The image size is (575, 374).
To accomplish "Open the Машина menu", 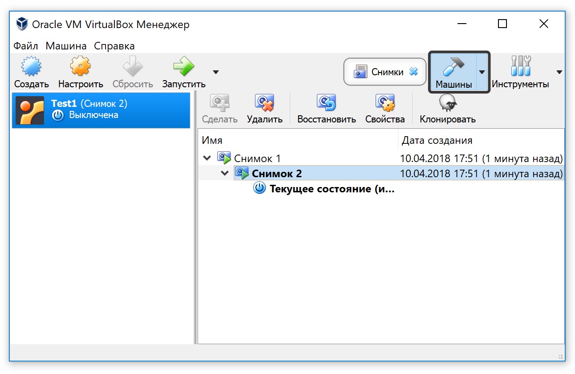I will coord(66,46).
